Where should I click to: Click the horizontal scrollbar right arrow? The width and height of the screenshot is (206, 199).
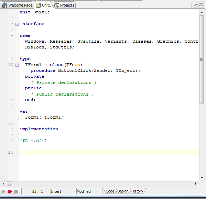[196, 184]
